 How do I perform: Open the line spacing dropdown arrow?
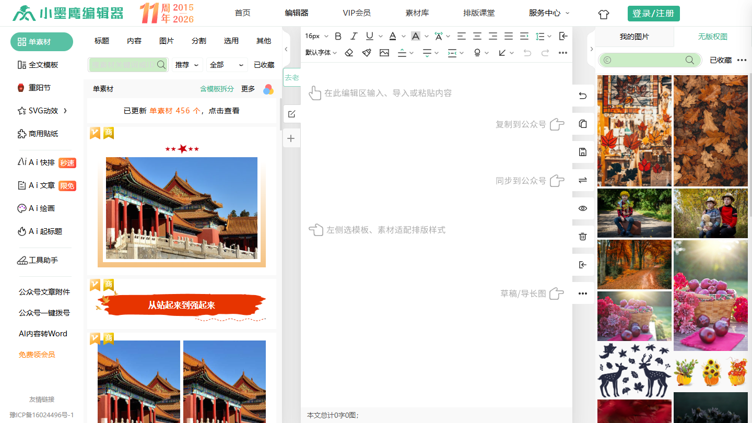coord(549,37)
